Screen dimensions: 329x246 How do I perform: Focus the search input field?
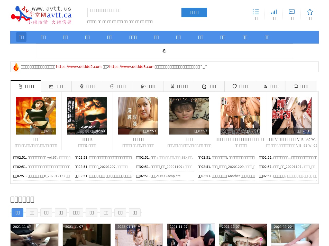click(x=134, y=13)
